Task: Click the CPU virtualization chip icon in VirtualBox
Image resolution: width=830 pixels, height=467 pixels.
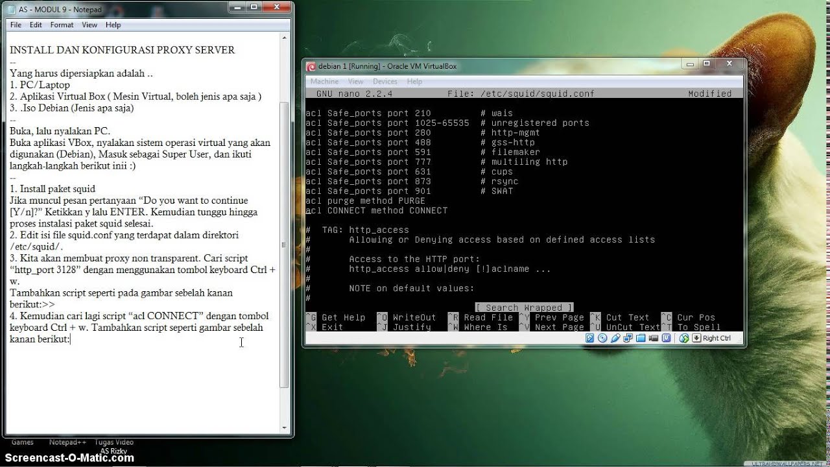Action: 667,338
